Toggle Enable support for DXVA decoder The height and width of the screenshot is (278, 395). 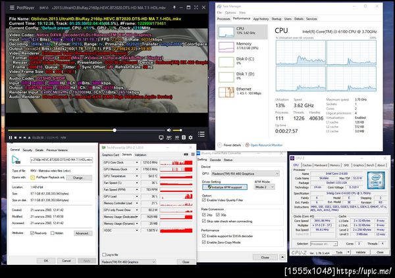[x=204, y=236]
